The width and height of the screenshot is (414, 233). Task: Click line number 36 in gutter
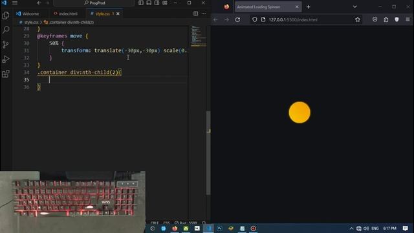(27, 87)
